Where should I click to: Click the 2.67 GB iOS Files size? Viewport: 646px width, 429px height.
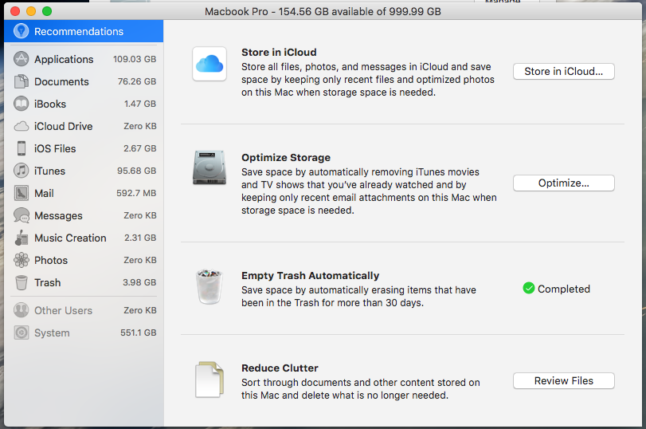tap(139, 148)
